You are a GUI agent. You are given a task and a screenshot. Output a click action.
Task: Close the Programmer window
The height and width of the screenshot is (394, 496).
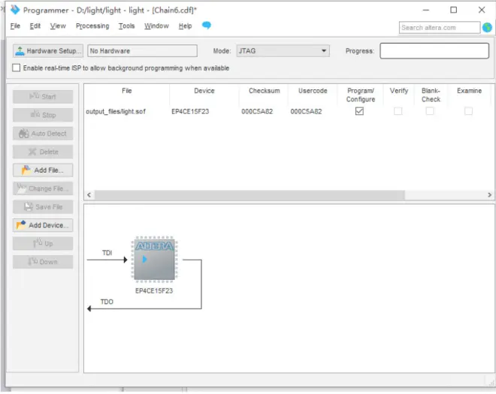482,10
